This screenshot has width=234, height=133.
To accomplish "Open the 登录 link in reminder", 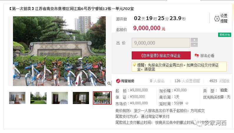I will (x=151, y=69).
